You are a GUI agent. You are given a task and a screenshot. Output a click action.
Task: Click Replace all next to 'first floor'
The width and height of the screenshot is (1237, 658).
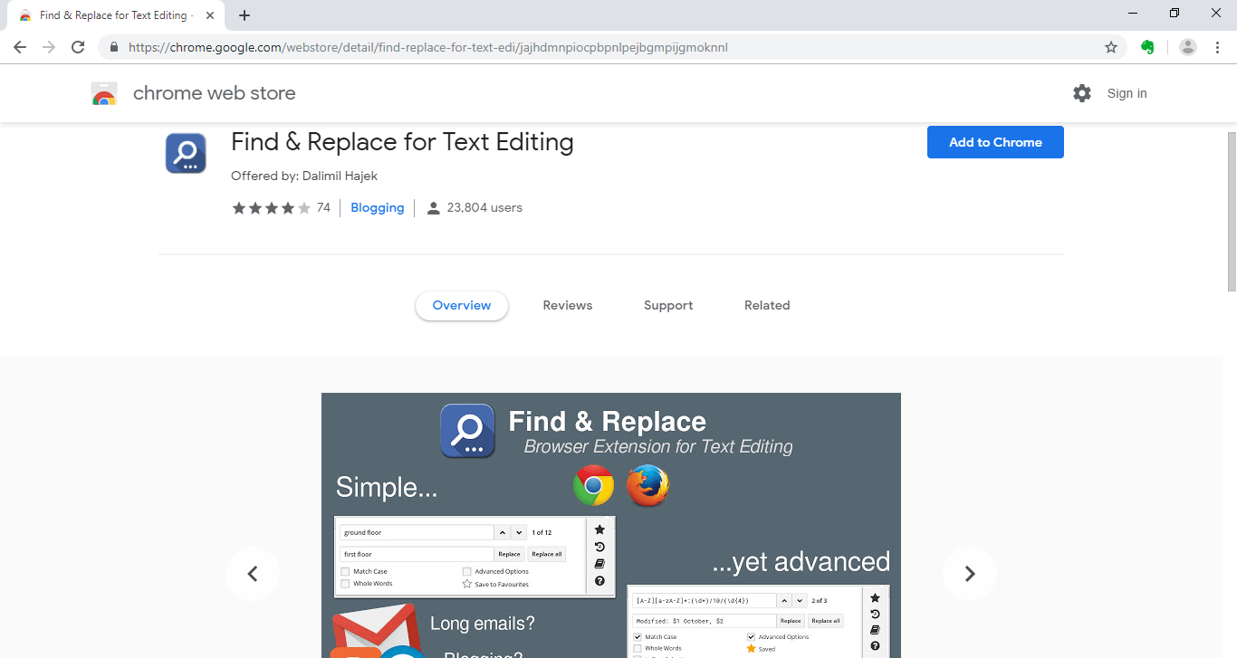click(x=546, y=554)
